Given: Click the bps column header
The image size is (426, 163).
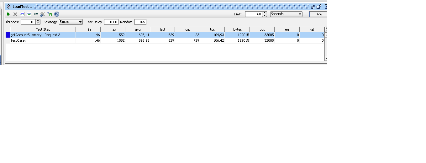Looking at the screenshot, I should point(262,29).
